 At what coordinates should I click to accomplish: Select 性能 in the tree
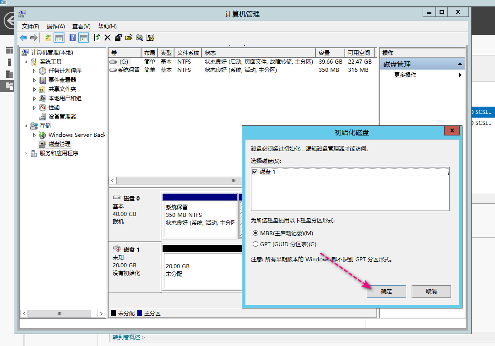(x=54, y=108)
